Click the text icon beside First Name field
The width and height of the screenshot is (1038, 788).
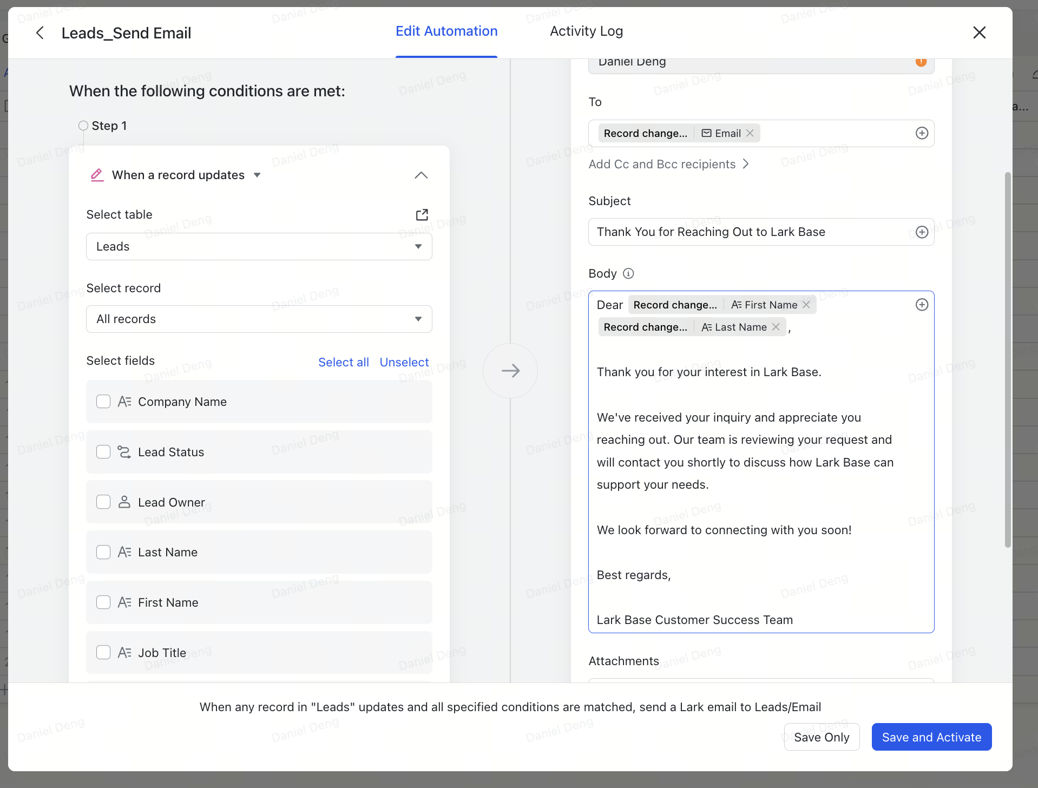124,602
